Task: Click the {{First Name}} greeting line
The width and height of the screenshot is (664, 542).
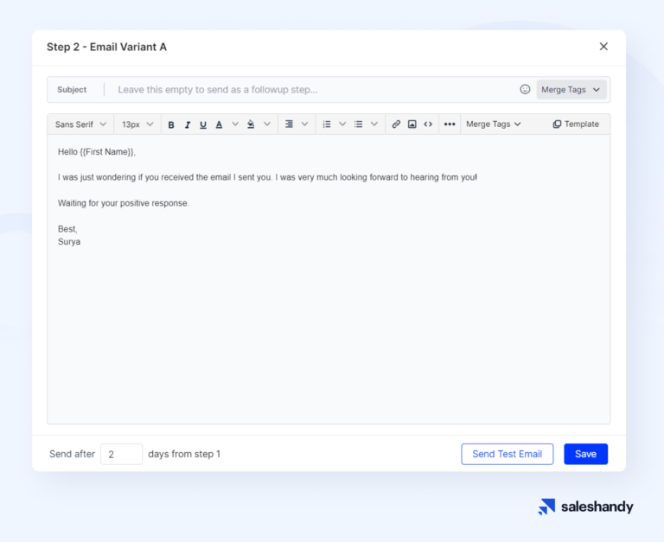Action: 97,152
